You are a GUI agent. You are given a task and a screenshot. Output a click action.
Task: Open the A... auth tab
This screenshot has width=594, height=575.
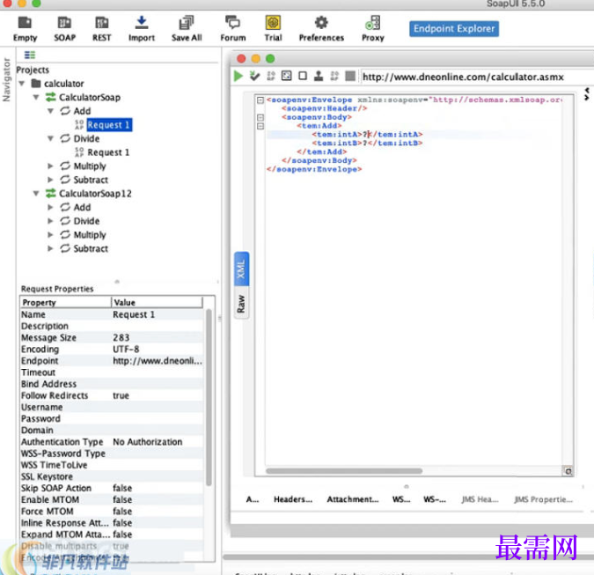pos(253,499)
